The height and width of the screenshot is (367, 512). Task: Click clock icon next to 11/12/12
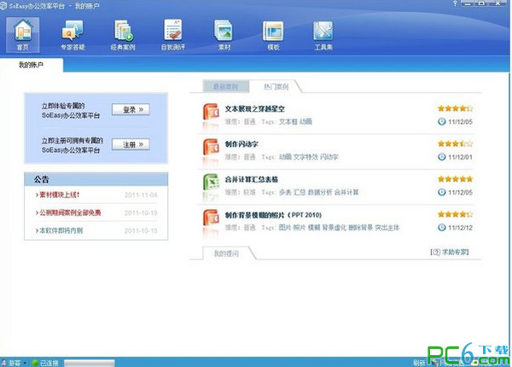[x=442, y=228]
